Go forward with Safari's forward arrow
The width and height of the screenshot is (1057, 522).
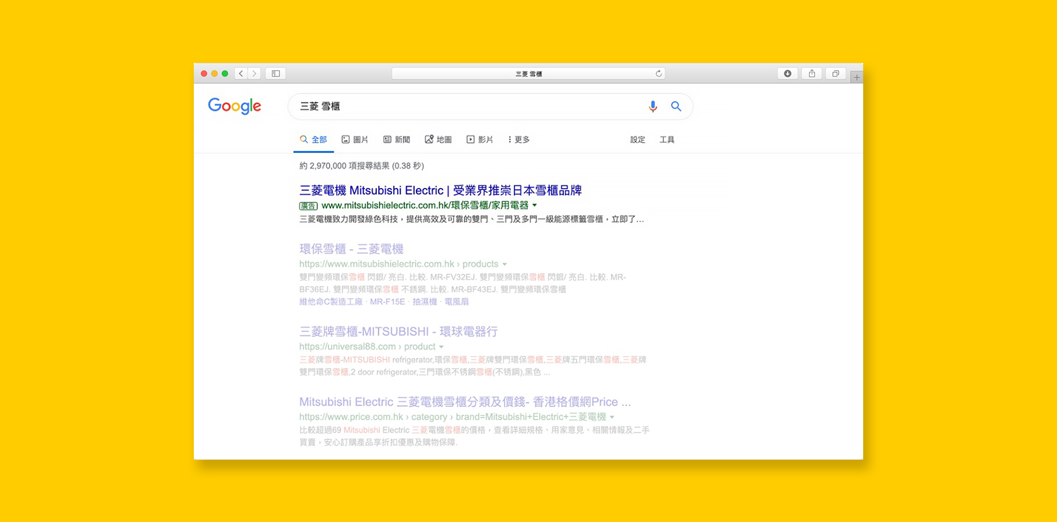[x=254, y=74]
